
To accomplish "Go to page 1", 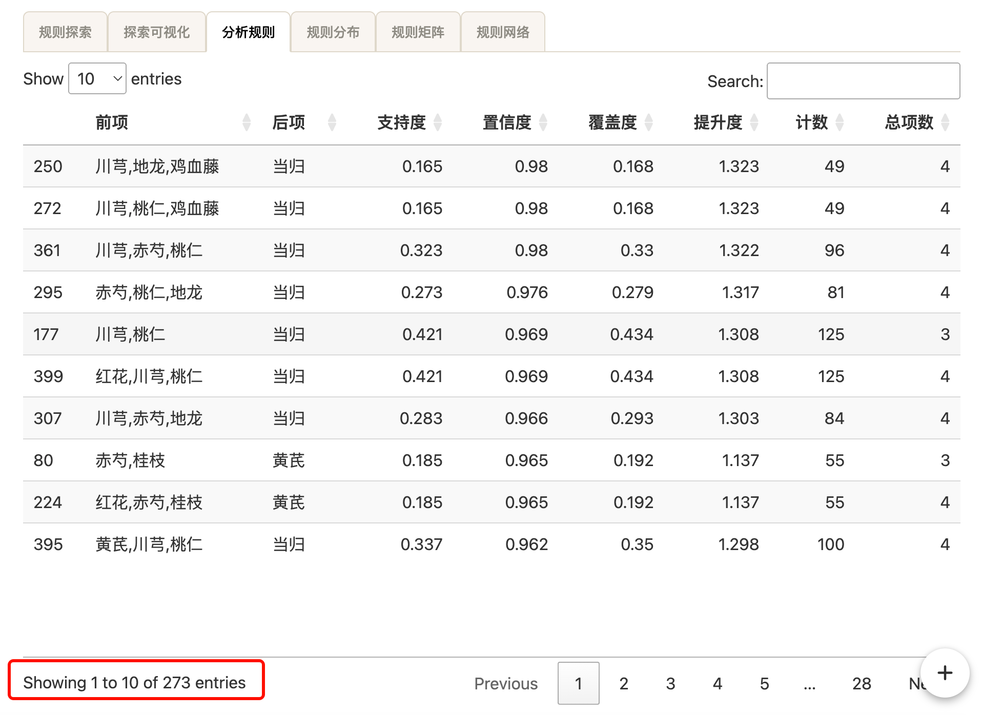I will pyautogui.click(x=578, y=683).
